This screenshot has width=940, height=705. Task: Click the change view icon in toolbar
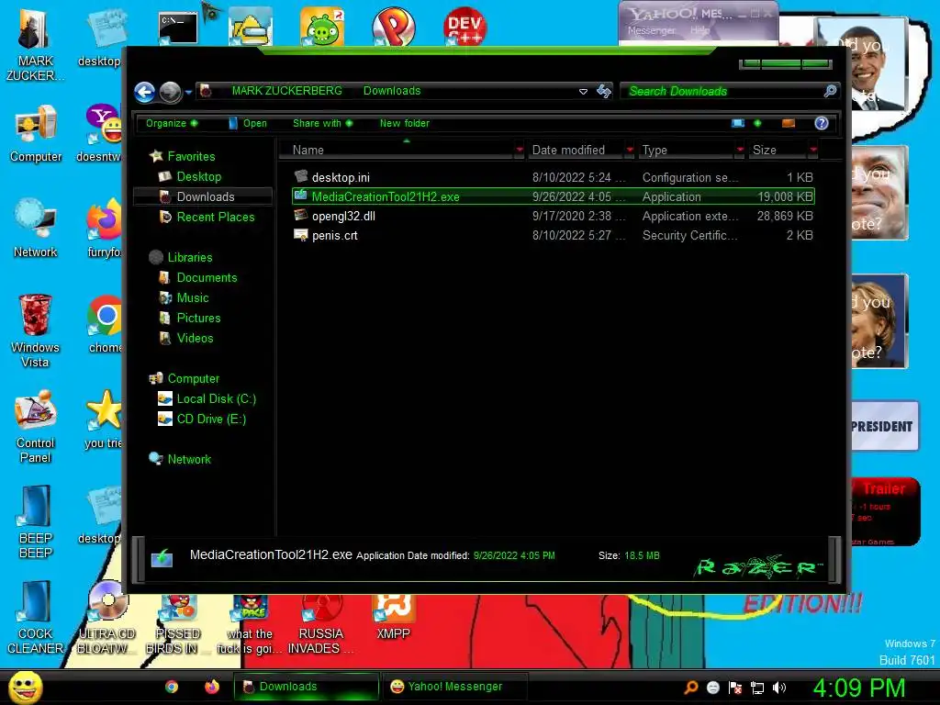click(x=738, y=123)
